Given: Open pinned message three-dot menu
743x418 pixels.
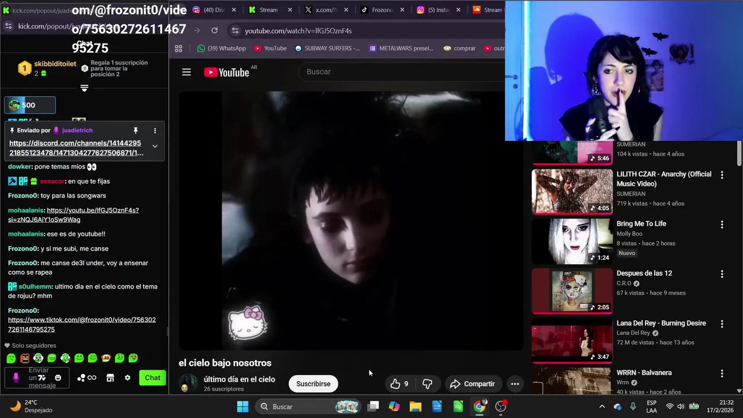Looking at the screenshot, I should tap(155, 131).
